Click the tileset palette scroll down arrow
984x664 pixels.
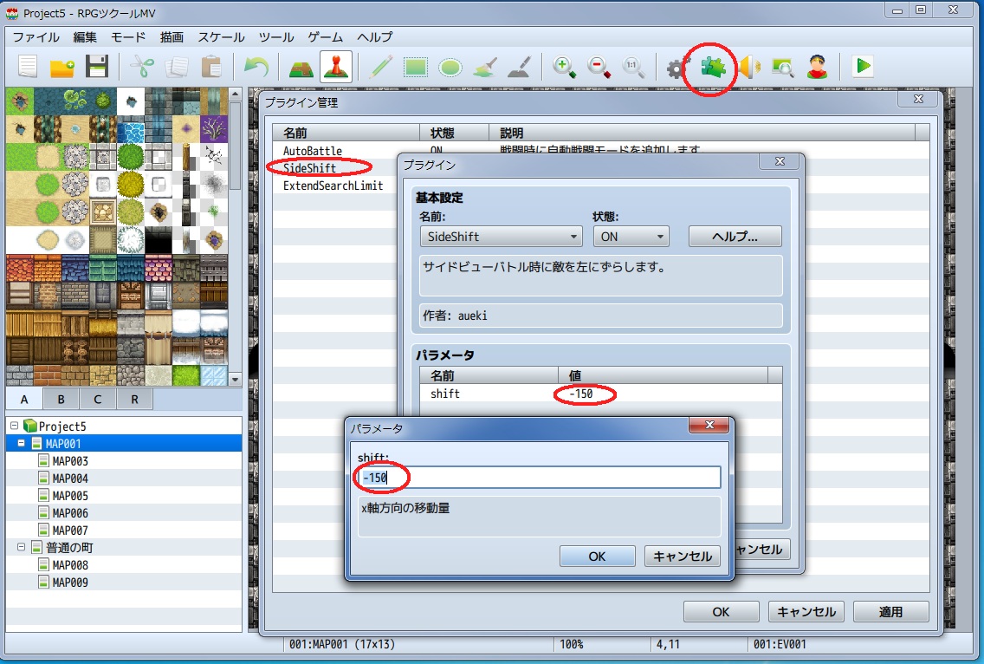[x=236, y=379]
